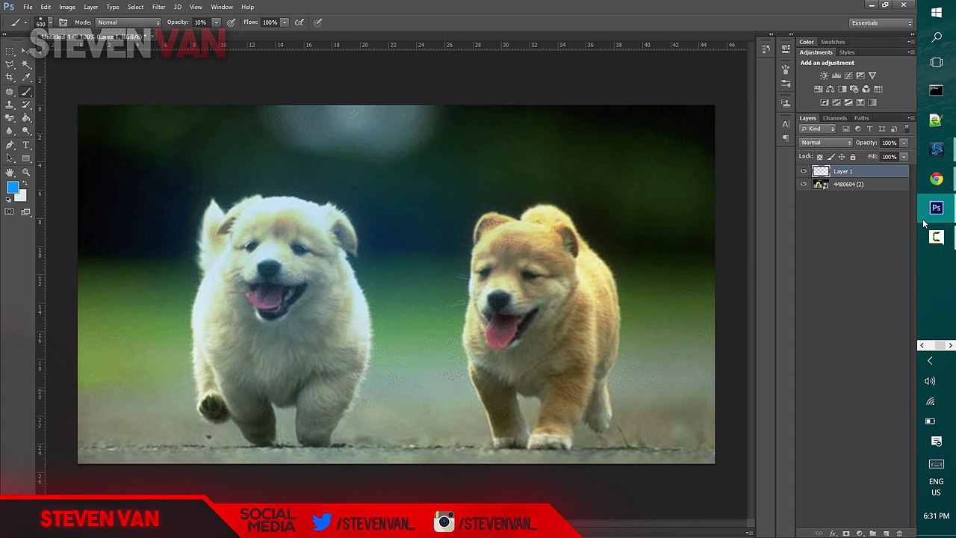The height and width of the screenshot is (538, 956).
Task: Select the Move tool
Action: (26, 51)
